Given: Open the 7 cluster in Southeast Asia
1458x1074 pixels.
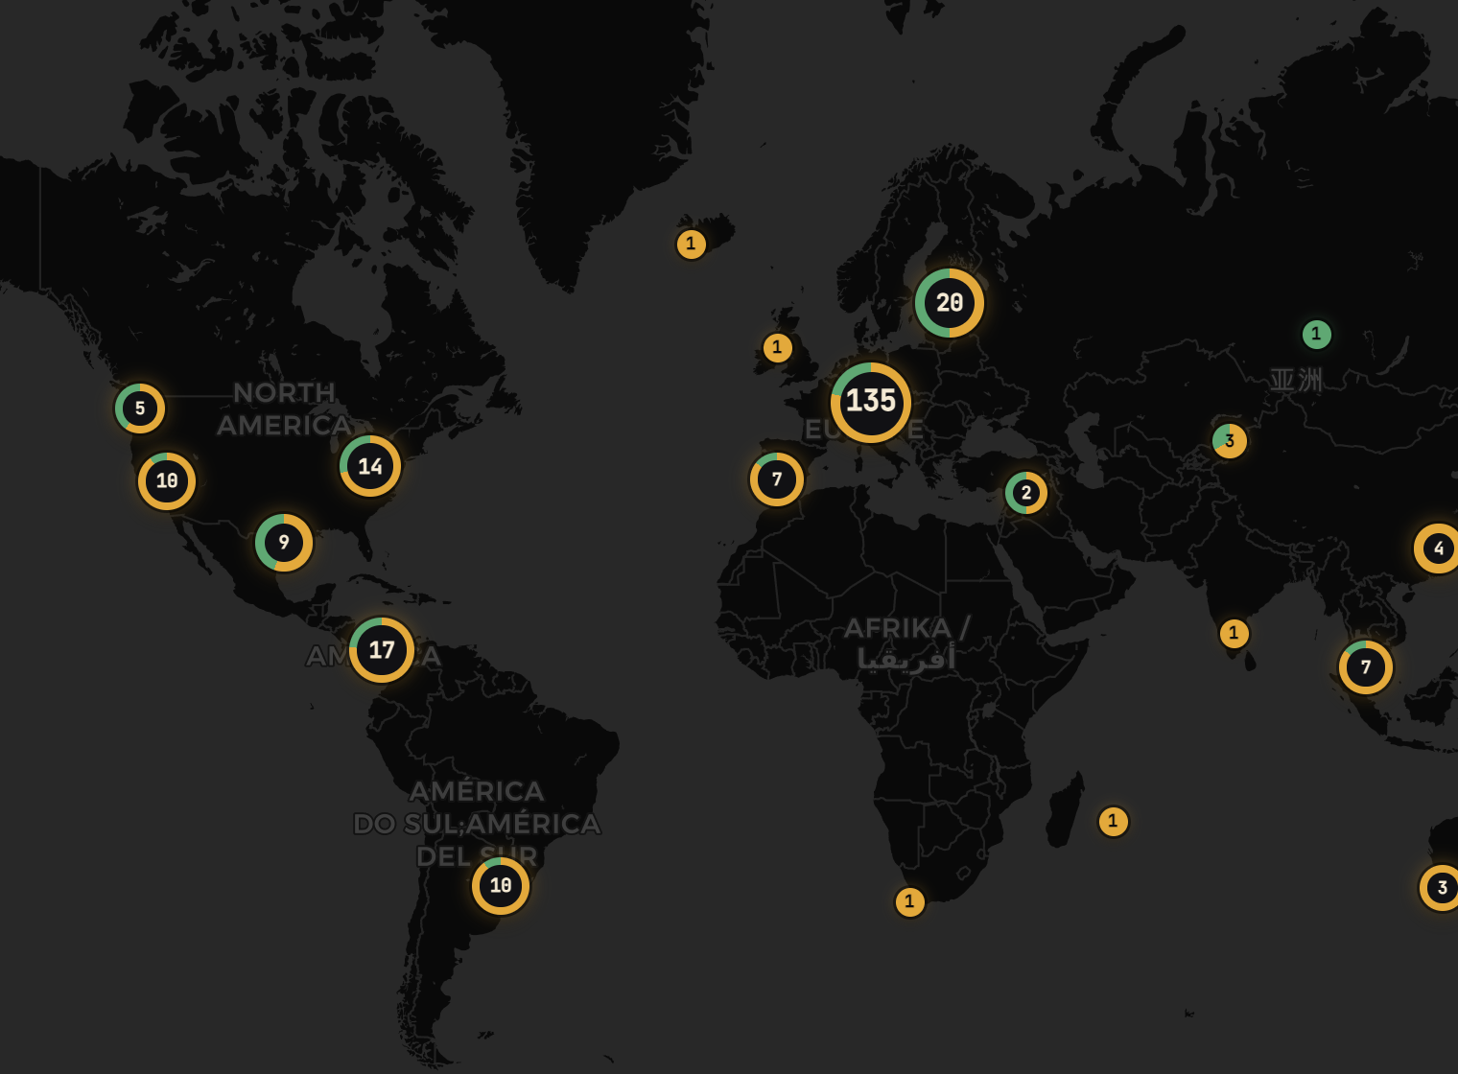Looking at the screenshot, I should click(1366, 667).
